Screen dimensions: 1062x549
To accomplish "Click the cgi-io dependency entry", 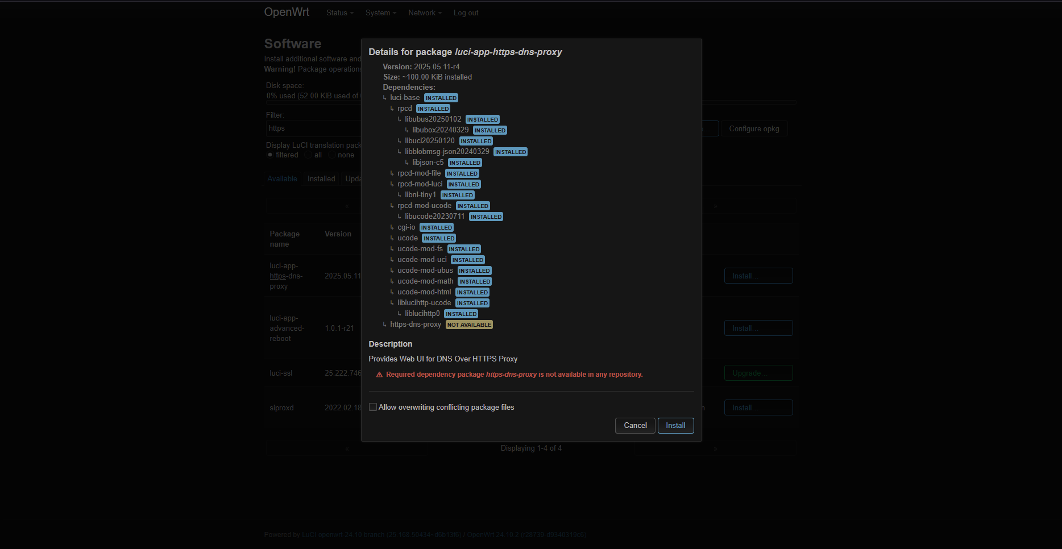I will click(406, 227).
